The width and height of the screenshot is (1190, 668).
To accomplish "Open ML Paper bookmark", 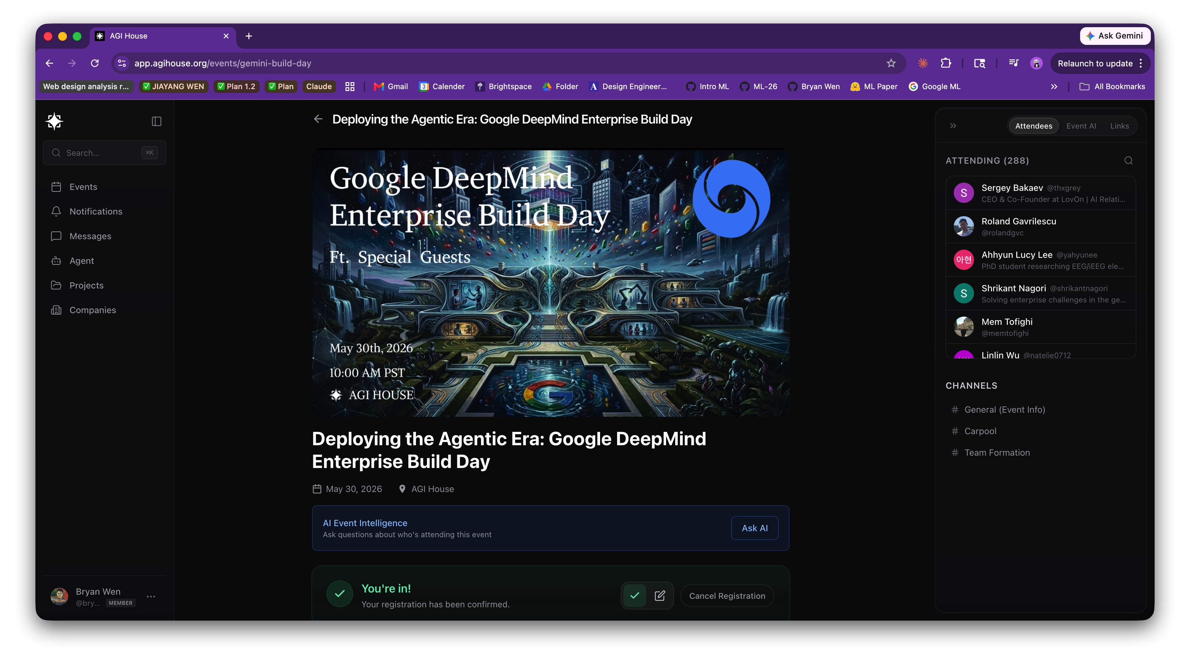I will click(874, 87).
